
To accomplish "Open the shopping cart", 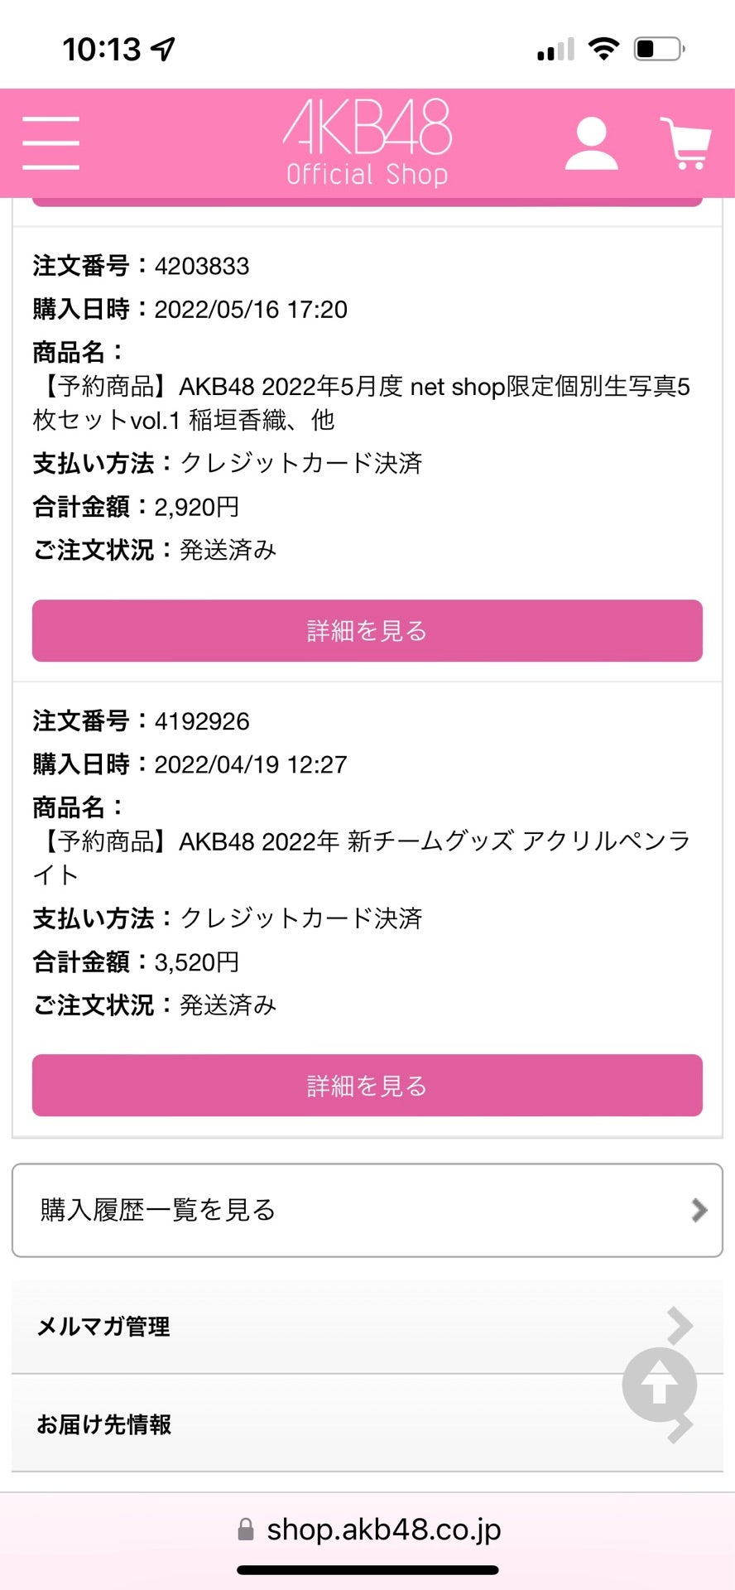I will [685, 143].
